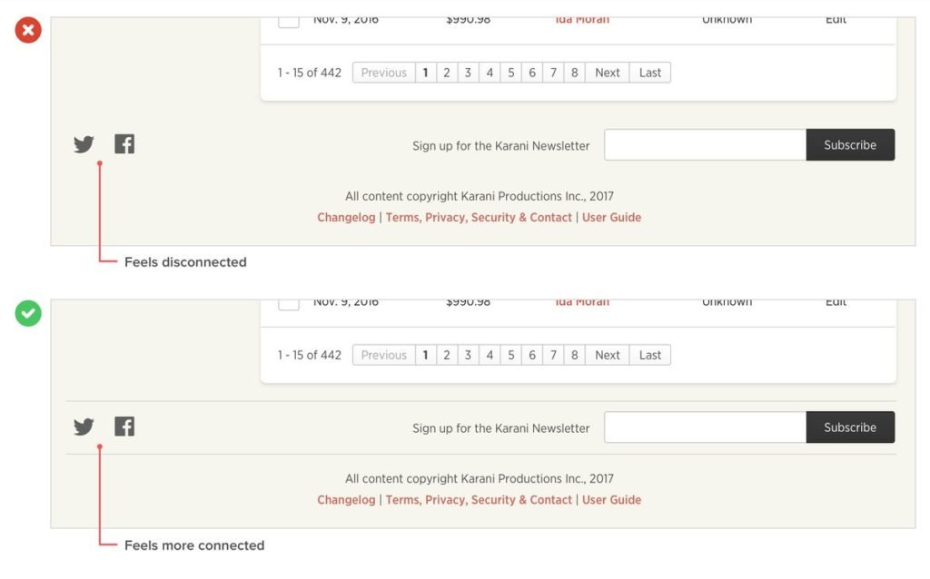930x579 pixels.
Task: Click copyright Karani Productions text in disconnected example
Action: [480, 196]
